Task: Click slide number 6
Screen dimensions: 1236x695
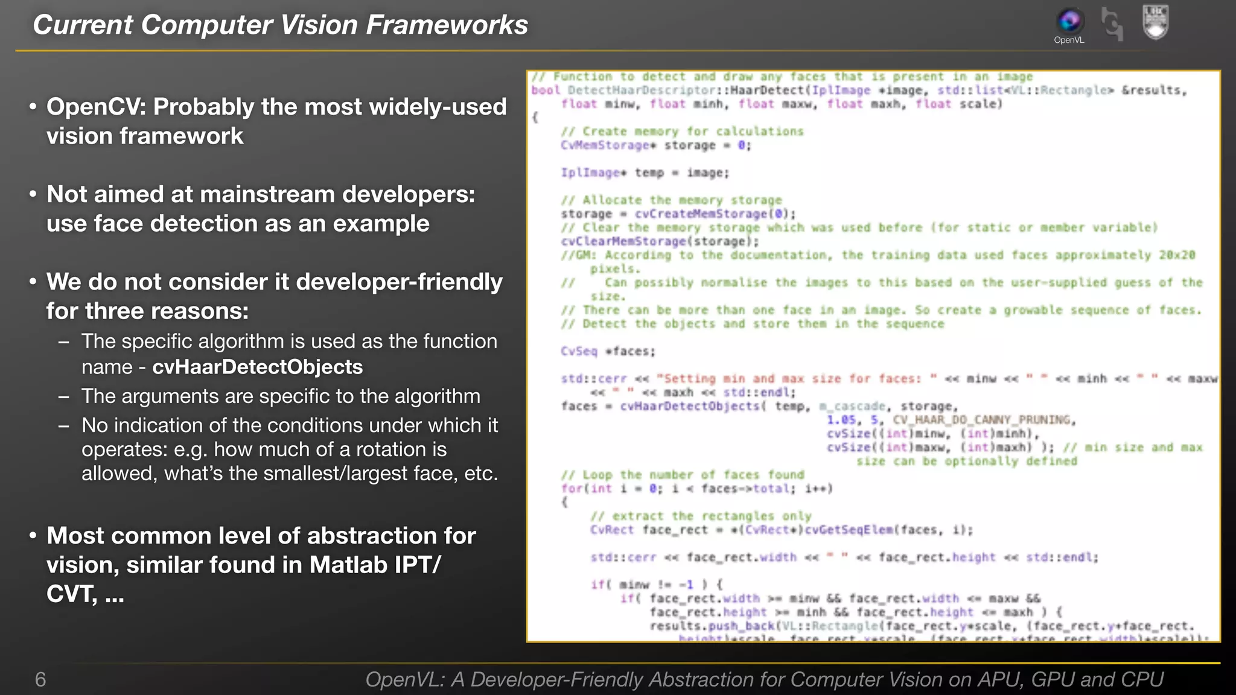Action: coord(40,680)
